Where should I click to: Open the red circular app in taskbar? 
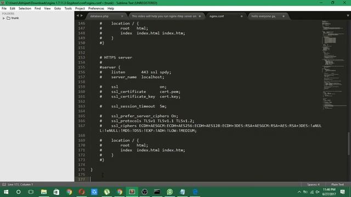(82, 192)
